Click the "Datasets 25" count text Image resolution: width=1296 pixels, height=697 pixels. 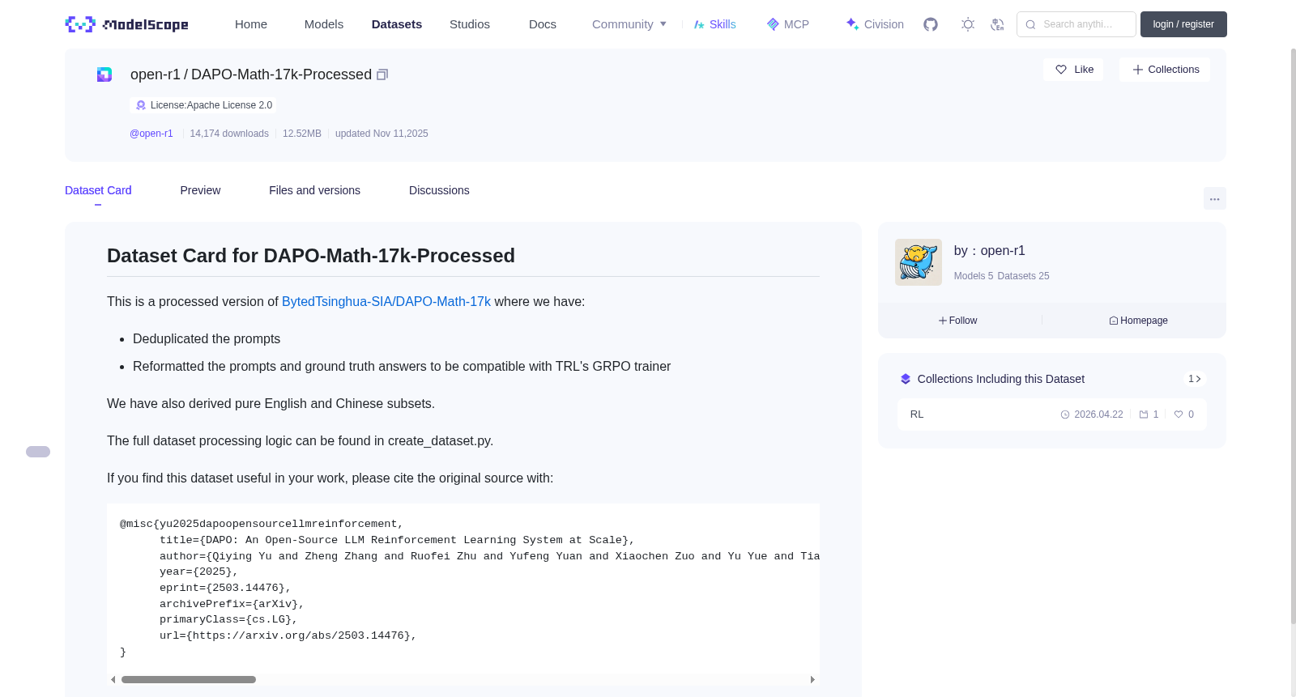[1024, 276]
